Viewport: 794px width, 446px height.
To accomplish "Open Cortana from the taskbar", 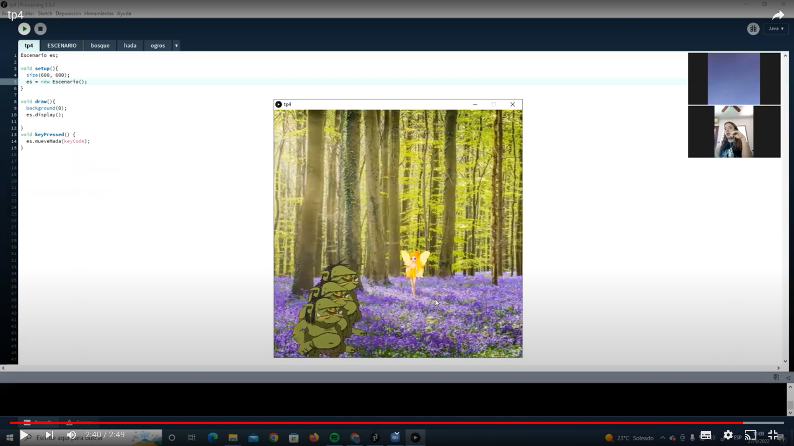I will point(172,438).
